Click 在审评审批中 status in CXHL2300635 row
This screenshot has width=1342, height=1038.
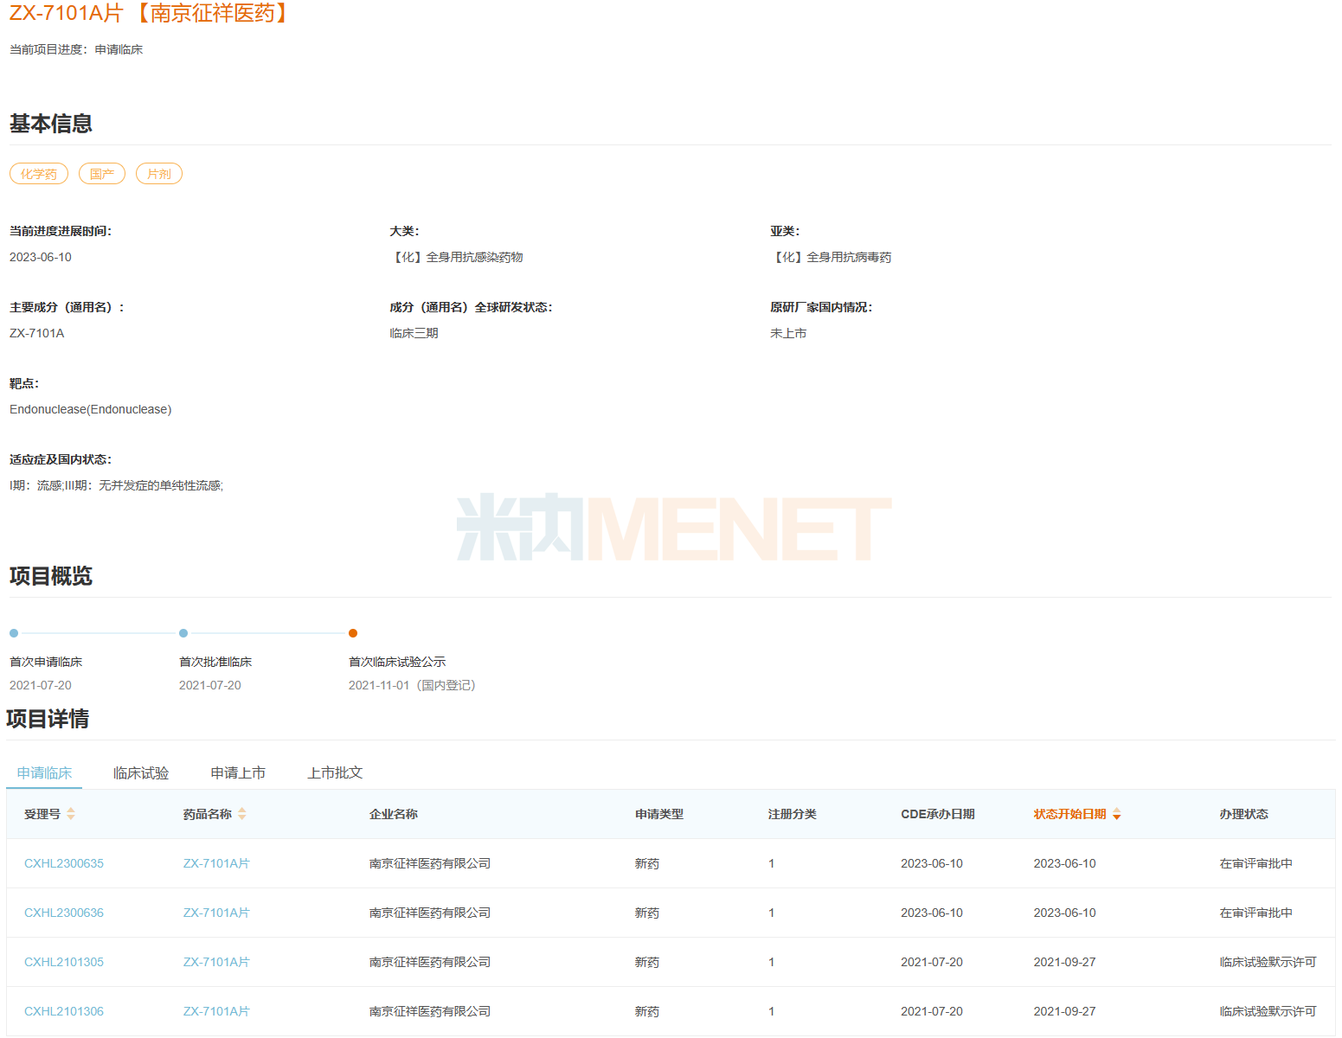pos(1256,863)
